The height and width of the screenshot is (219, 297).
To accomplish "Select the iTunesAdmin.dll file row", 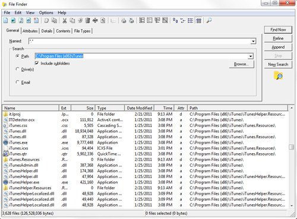I will [146, 165].
